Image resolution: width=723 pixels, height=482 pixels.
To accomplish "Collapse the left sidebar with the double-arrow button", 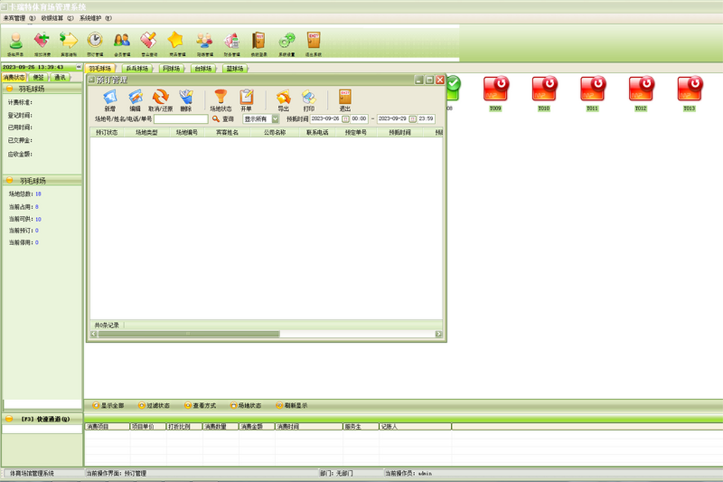I will click(78, 67).
